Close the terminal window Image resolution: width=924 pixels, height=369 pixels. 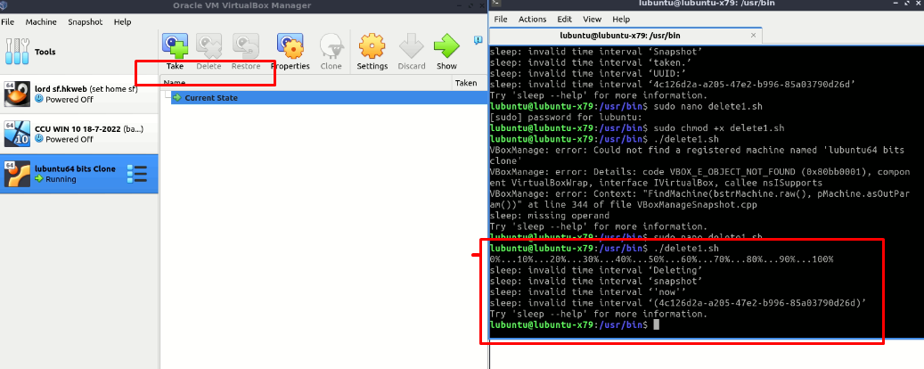(x=916, y=4)
